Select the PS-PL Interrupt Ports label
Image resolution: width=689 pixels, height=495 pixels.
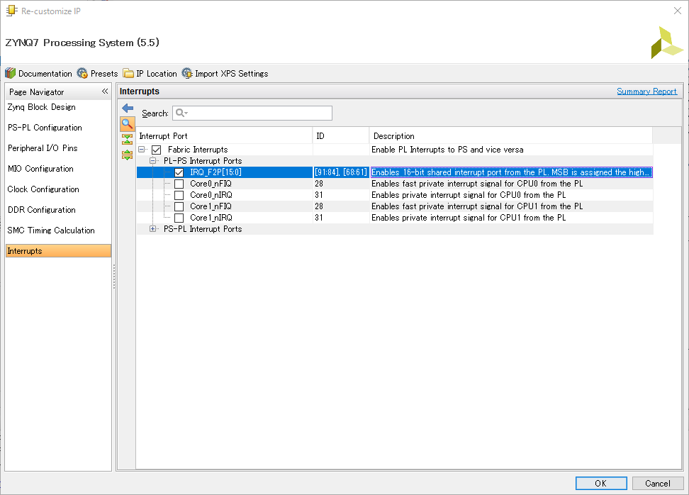point(203,229)
